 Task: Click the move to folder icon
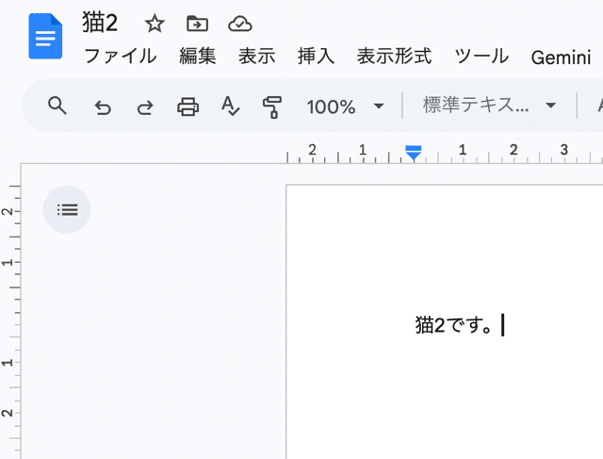(x=197, y=24)
